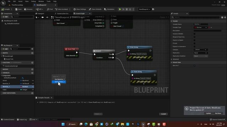The width and height of the screenshot is (227, 127).
Task: Toggle Start Closed checkbox on the Gate node
Action: [x=123, y=26]
